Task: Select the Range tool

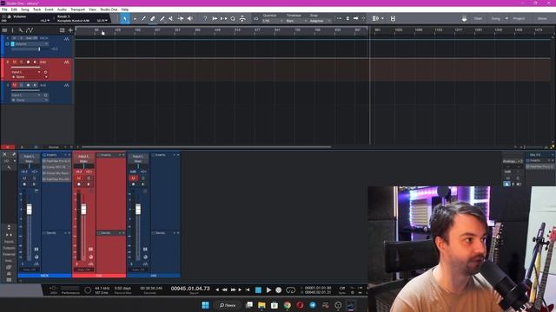Action: 135,18
